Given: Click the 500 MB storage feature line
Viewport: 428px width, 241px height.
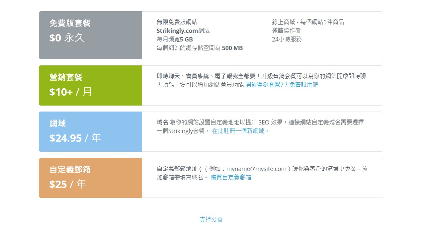Looking at the screenshot, I should coord(200,48).
